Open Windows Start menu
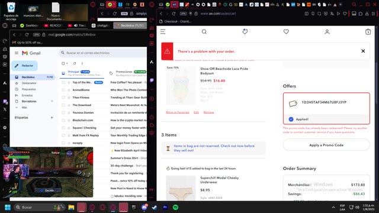 [x=8, y=207]
